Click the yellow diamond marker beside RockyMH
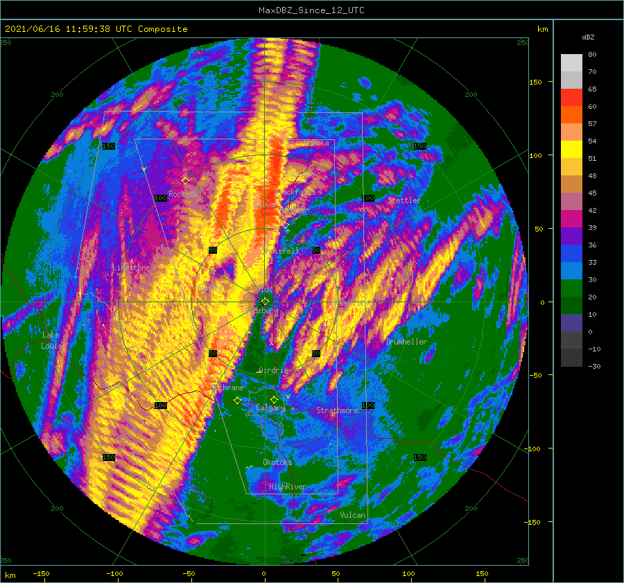 pyautogui.click(x=185, y=181)
